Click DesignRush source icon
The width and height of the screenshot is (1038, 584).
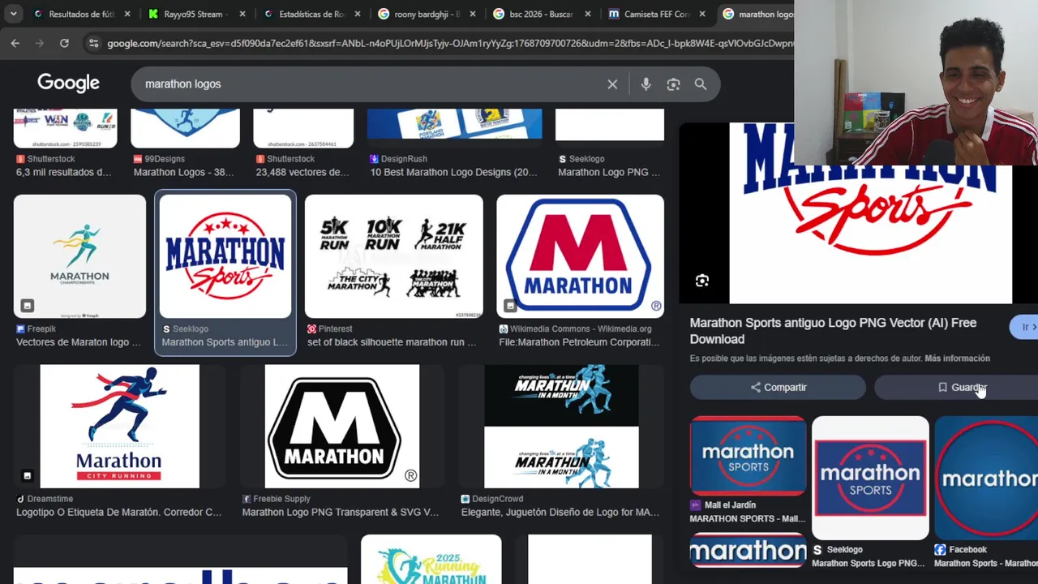click(374, 159)
